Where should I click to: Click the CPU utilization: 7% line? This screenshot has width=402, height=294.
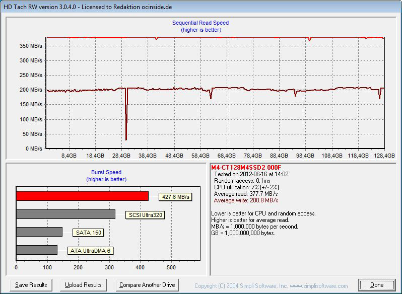tap(246, 187)
